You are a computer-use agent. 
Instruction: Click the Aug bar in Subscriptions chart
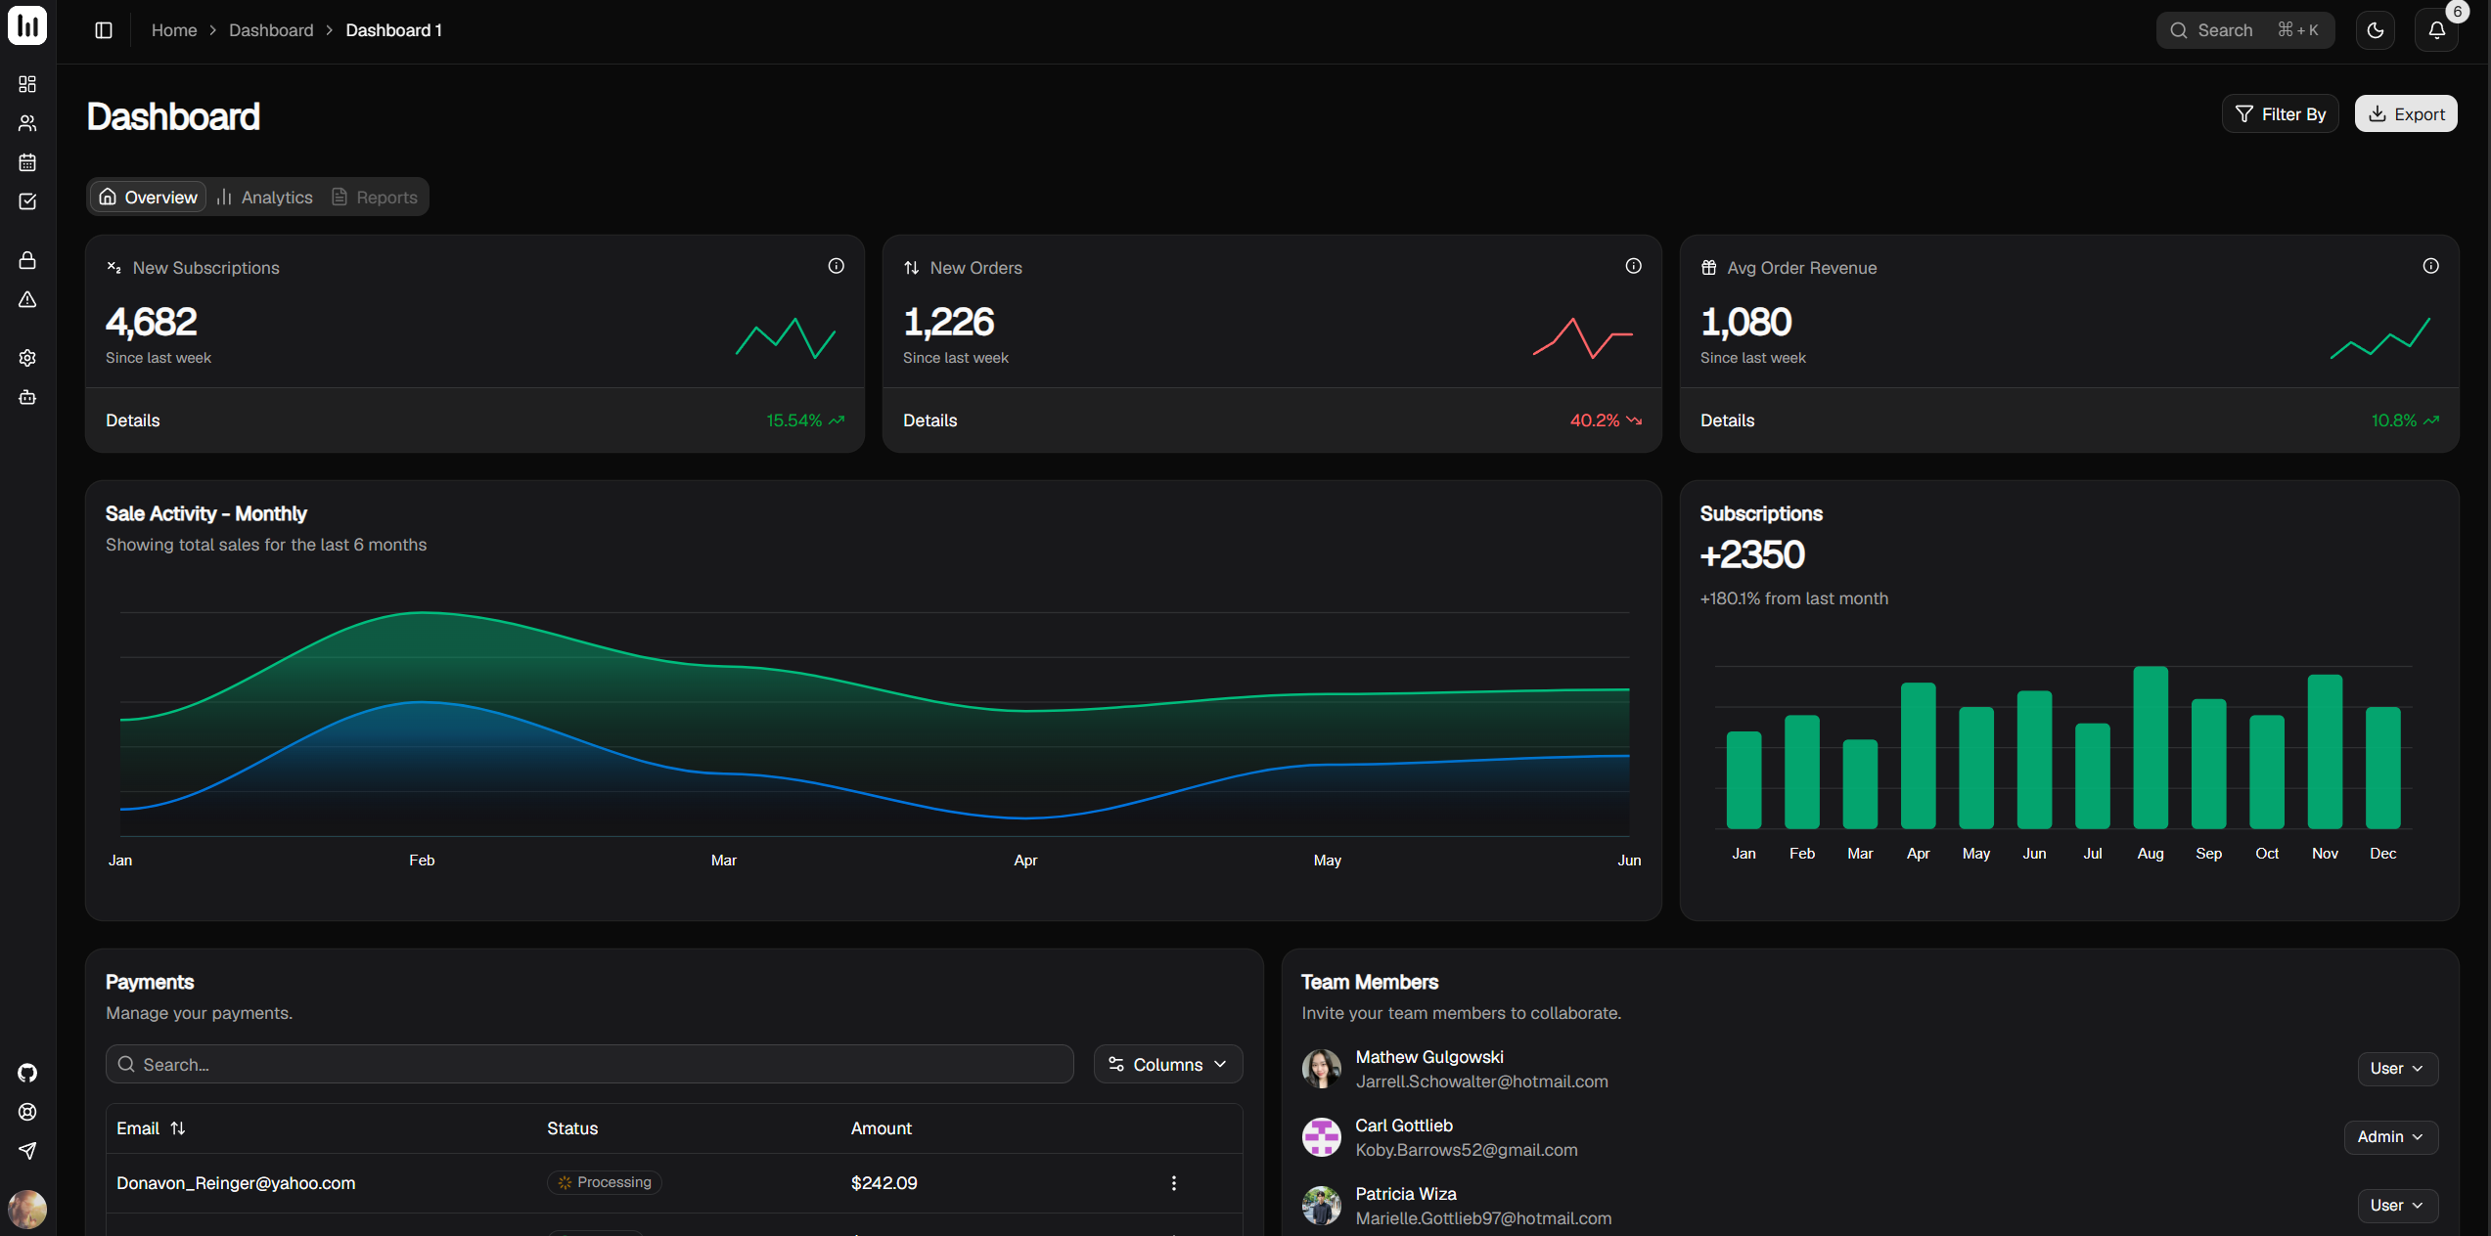[x=2151, y=748]
